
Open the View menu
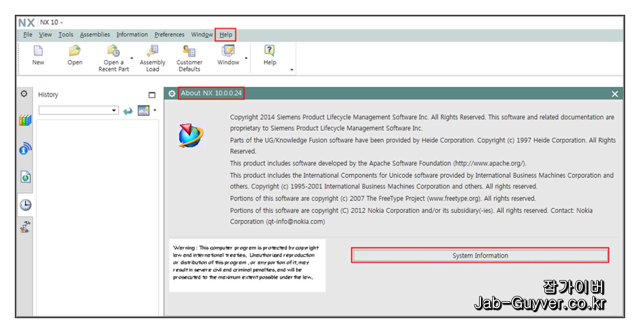(45, 35)
